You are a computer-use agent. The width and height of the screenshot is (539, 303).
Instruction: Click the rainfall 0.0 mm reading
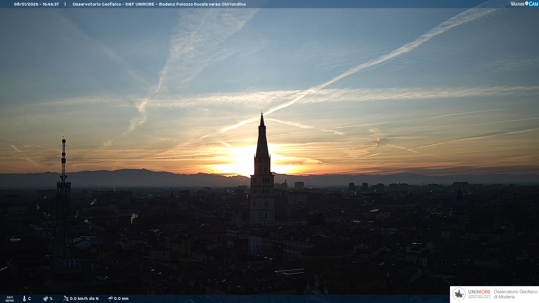pyautogui.click(x=121, y=299)
